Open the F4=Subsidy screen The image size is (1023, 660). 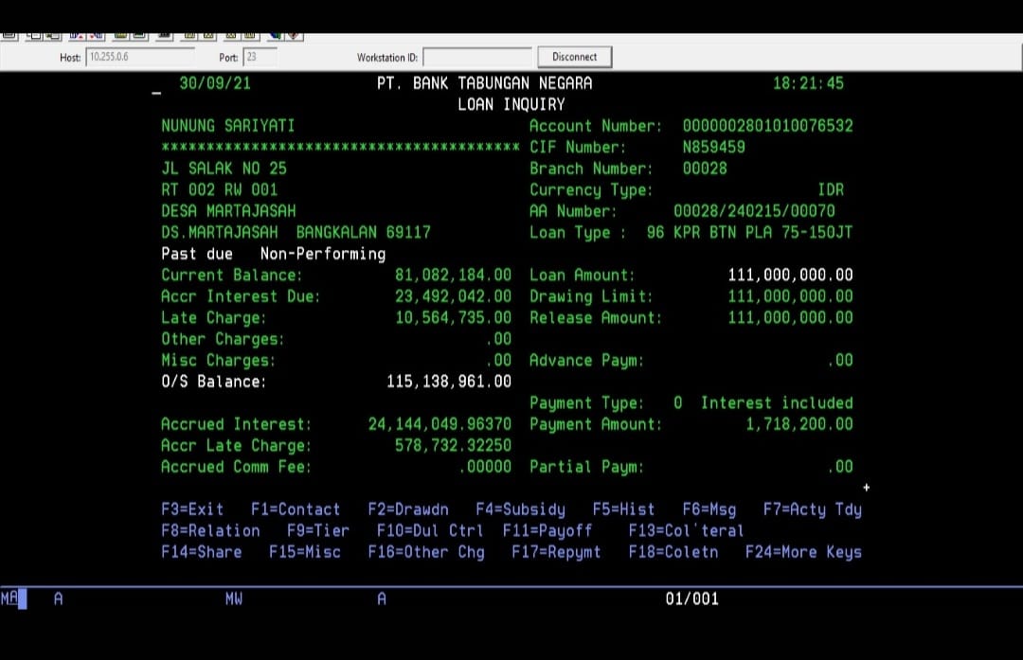(520, 509)
